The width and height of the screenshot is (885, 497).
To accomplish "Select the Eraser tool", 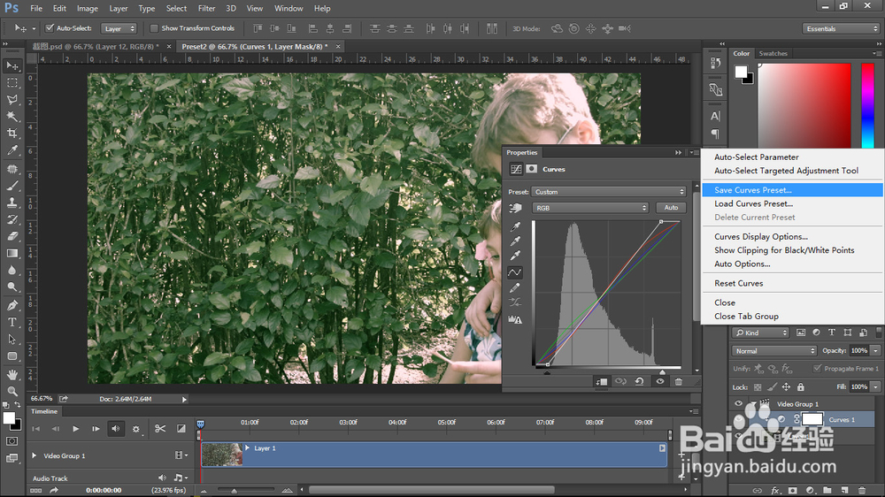I will [12, 236].
